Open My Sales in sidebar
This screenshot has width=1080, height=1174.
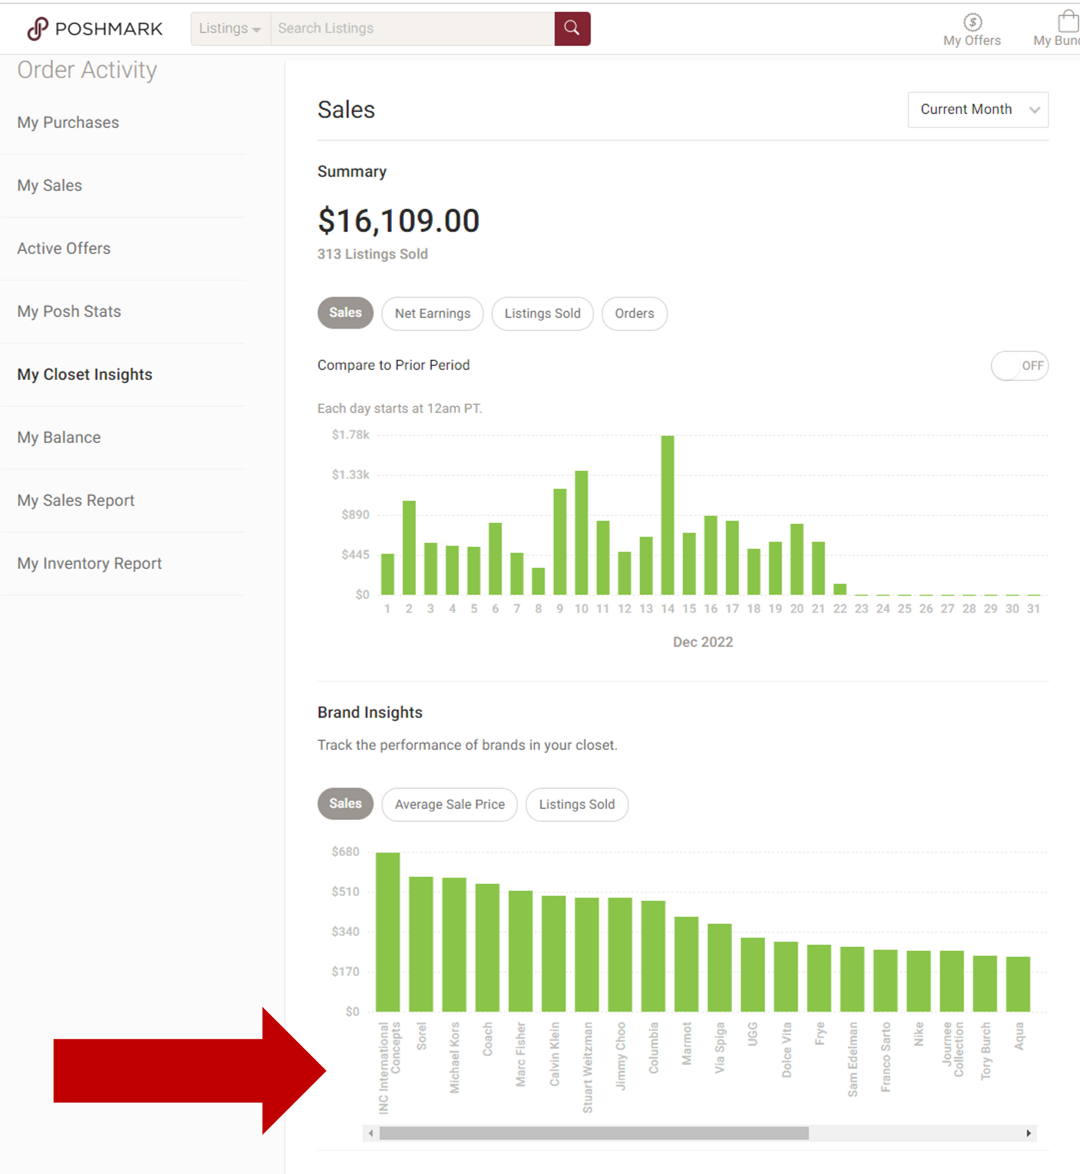point(49,186)
